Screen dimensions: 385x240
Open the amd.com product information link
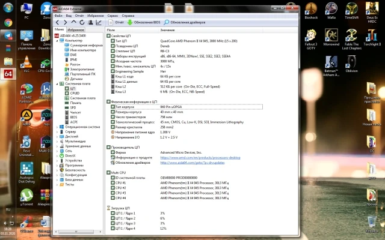pyautogui.click(x=200, y=157)
